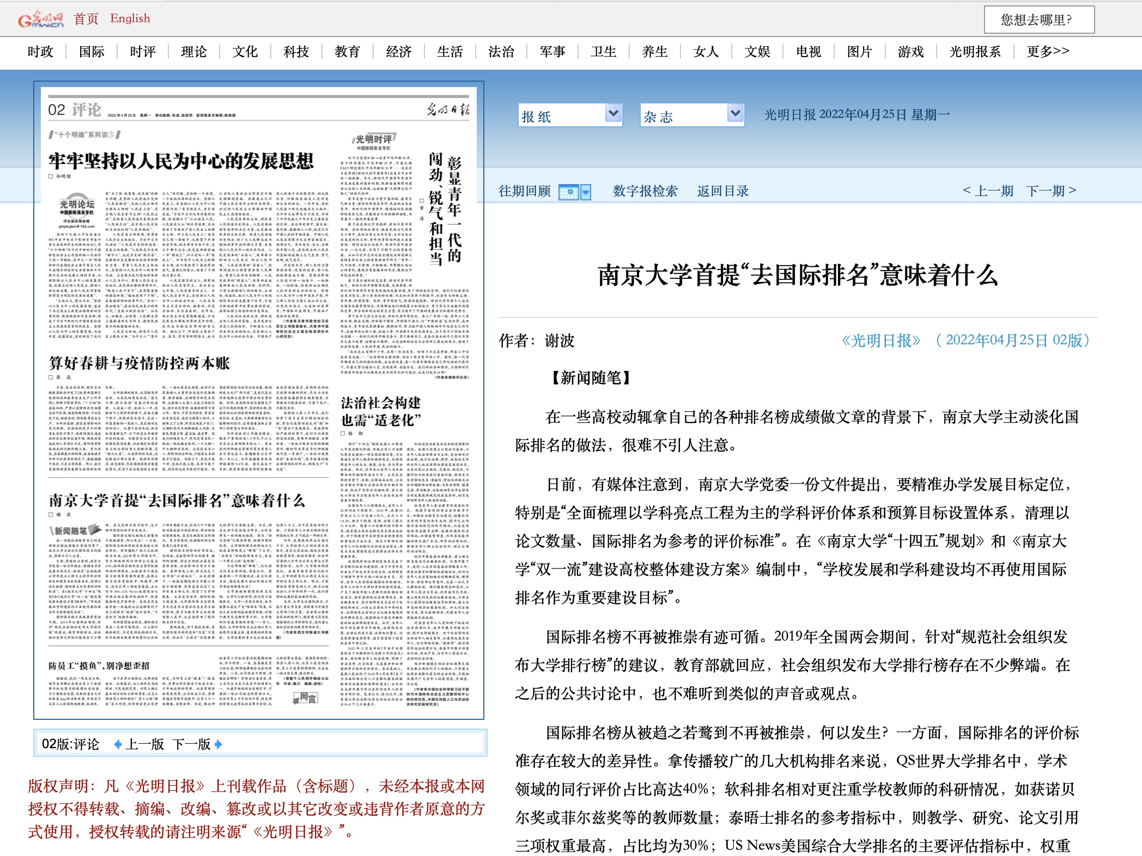Viewport: 1142px width, 856px height.
Task: Expand the calendar dropdown arrow
Action: pyautogui.click(x=586, y=192)
